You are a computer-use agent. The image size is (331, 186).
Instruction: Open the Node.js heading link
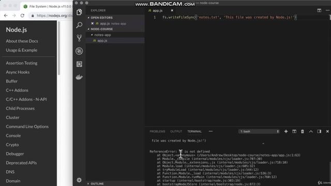(x=16, y=30)
